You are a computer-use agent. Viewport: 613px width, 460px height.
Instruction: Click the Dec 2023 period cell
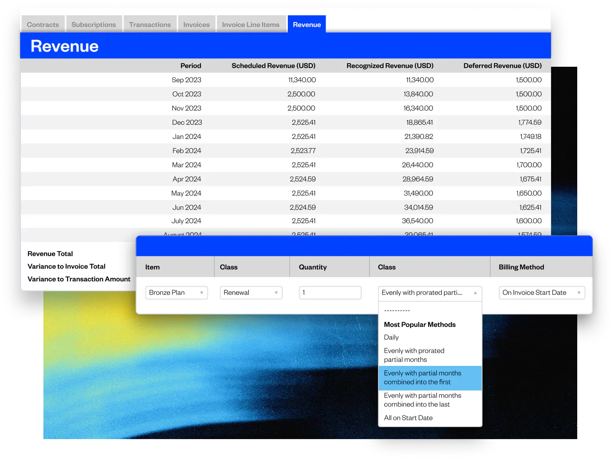(x=187, y=122)
